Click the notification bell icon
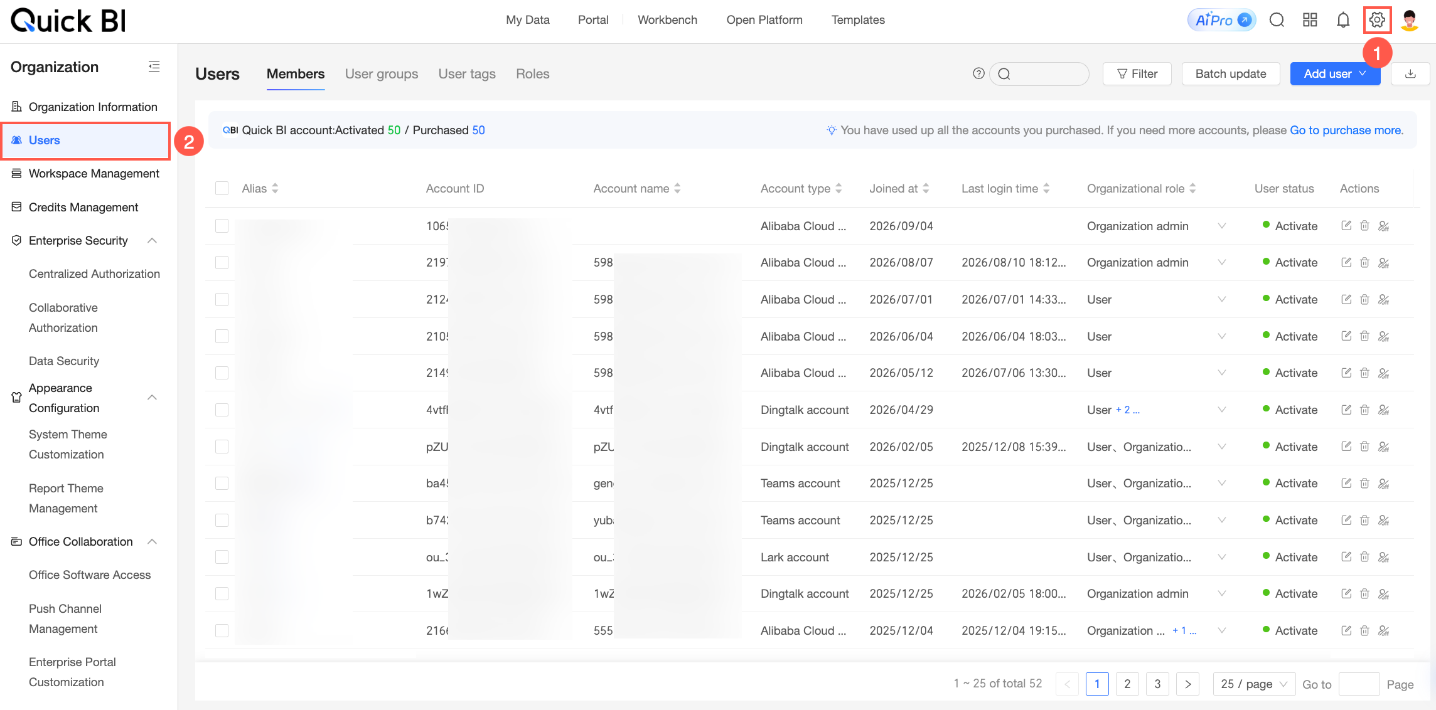 [x=1343, y=20]
